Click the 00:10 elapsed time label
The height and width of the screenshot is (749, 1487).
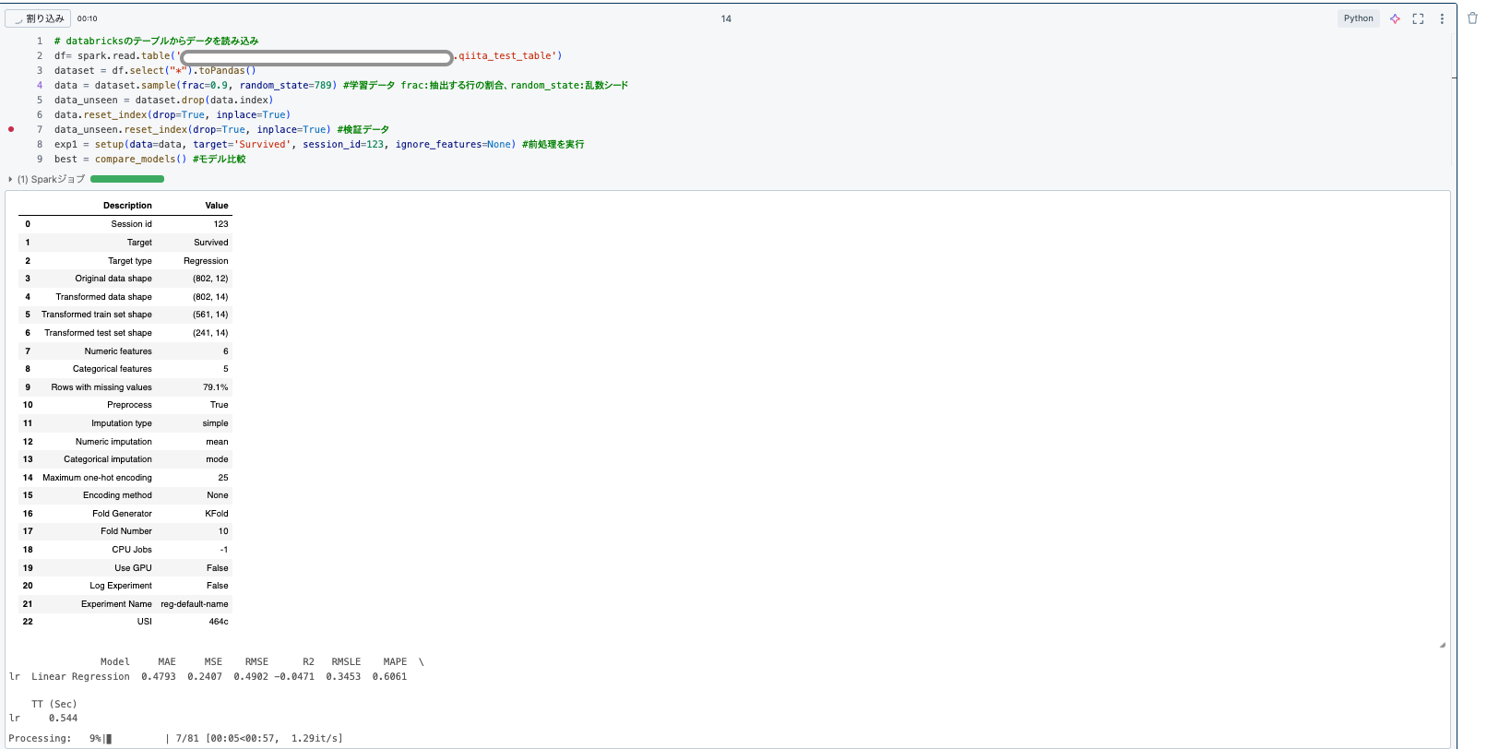pos(87,18)
